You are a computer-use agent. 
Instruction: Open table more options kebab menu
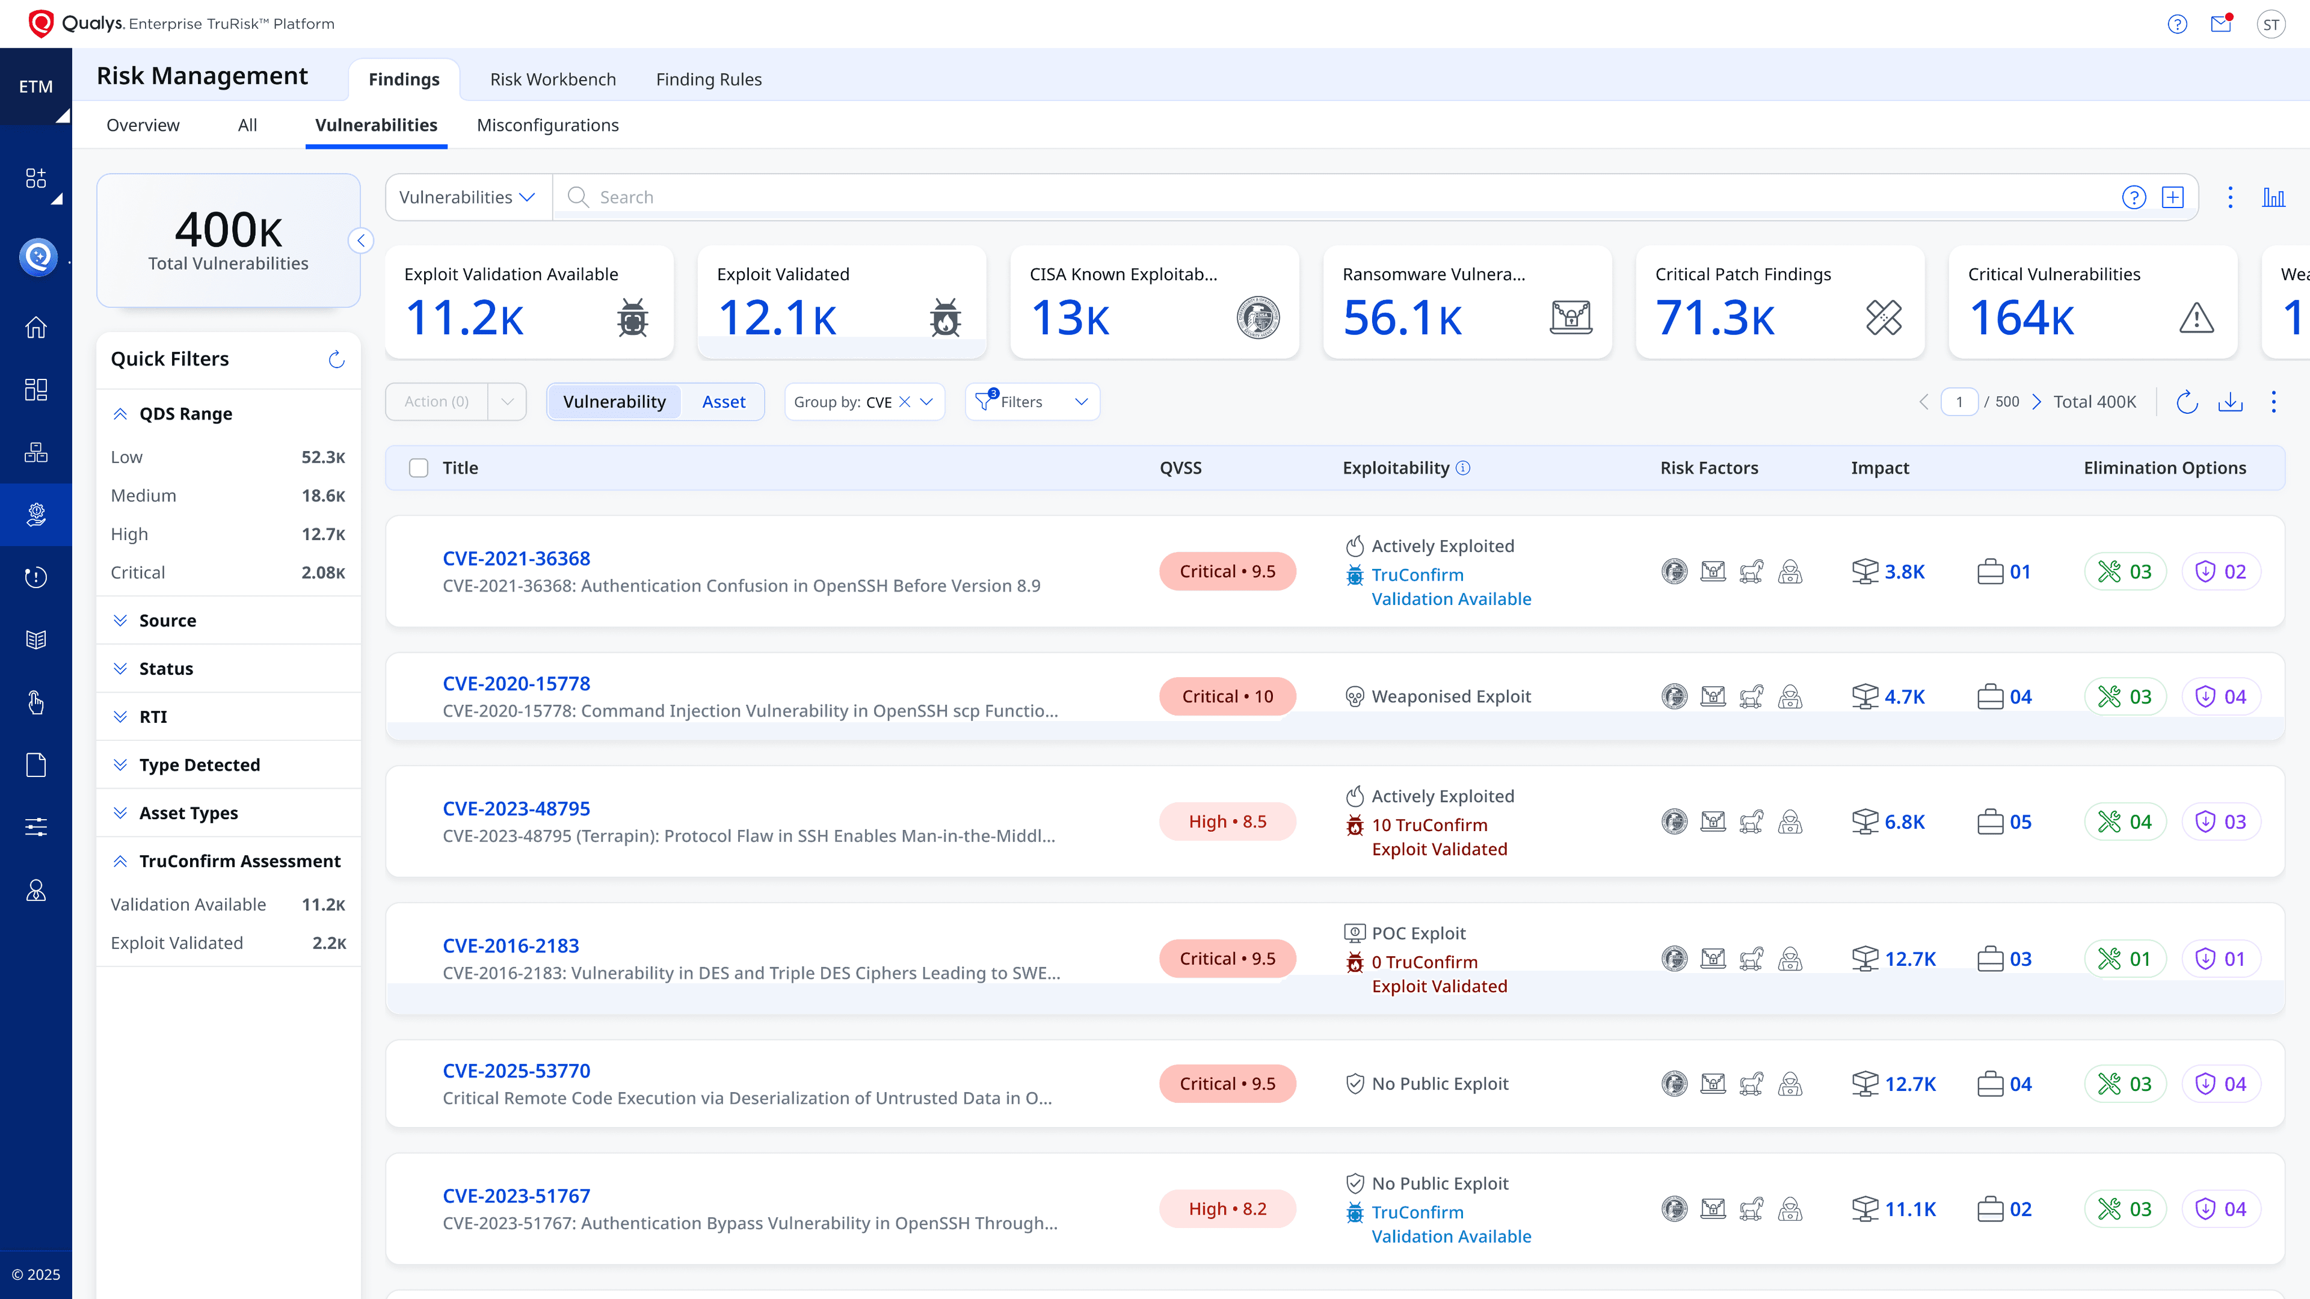[x=2273, y=402]
